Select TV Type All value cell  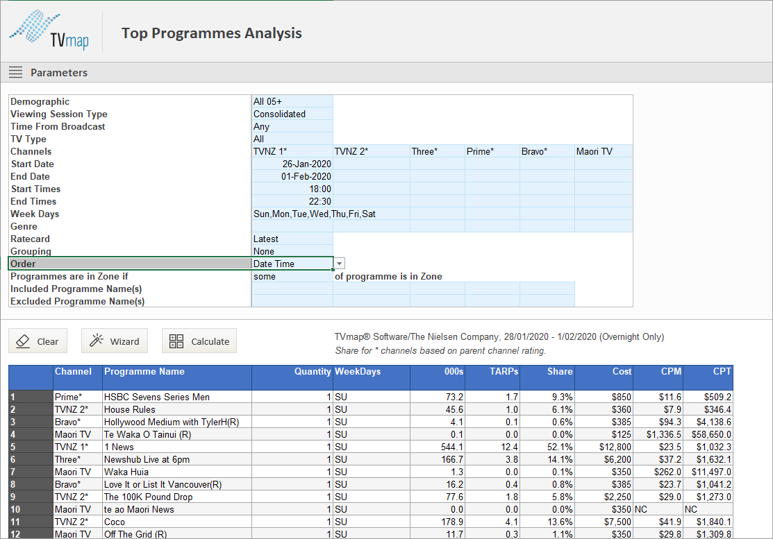(x=292, y=139)
